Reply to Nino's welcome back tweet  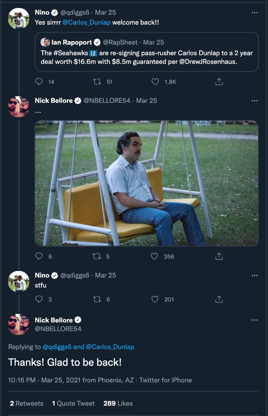pos(39,82)
